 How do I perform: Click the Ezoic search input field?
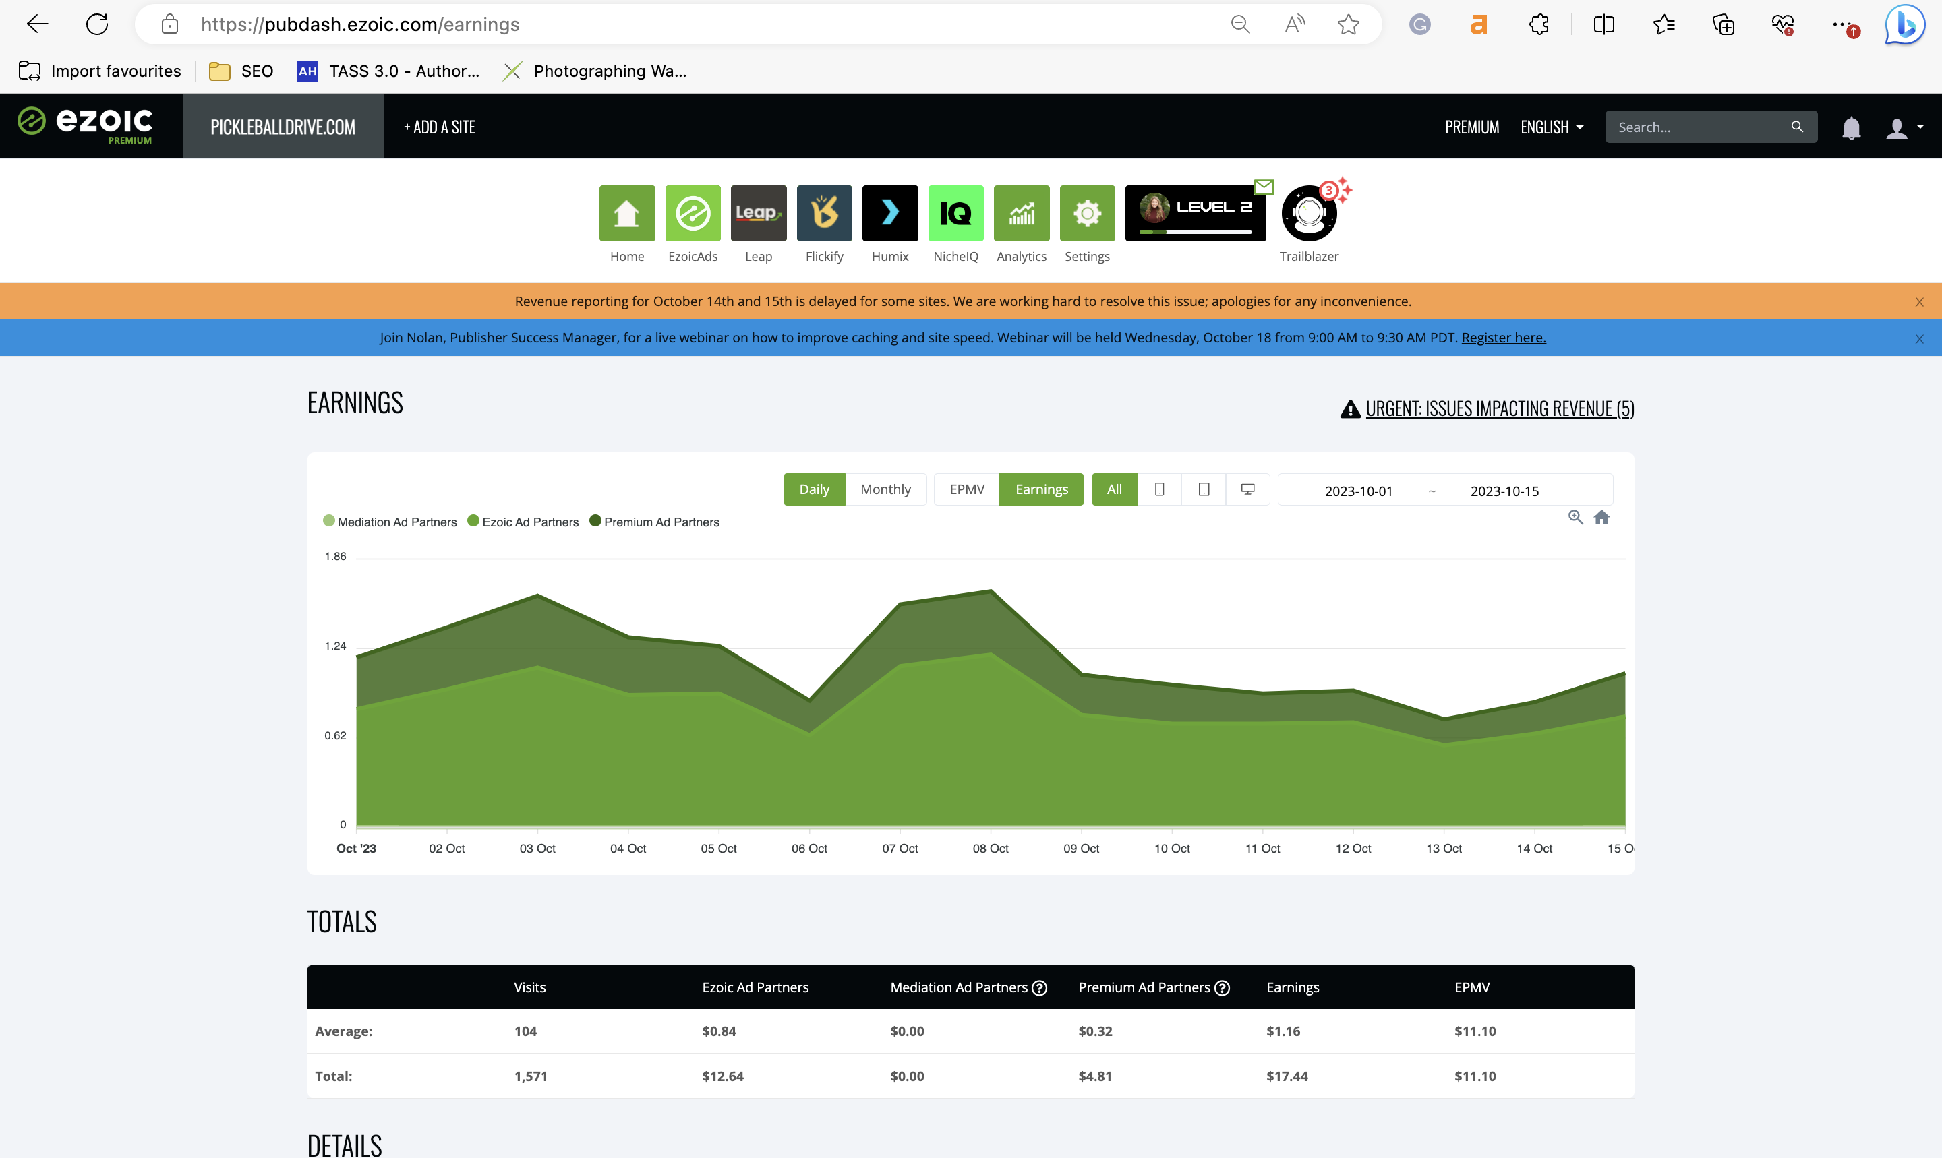click(1700, 127)
